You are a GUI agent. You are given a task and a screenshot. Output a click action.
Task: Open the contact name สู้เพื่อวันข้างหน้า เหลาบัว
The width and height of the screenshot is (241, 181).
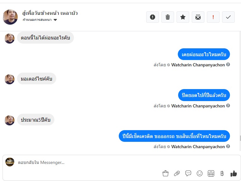pos(50,13)
